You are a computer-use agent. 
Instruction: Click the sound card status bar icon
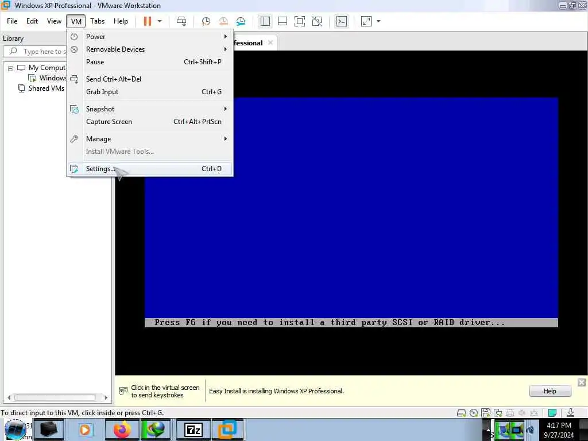pos(521,413)
